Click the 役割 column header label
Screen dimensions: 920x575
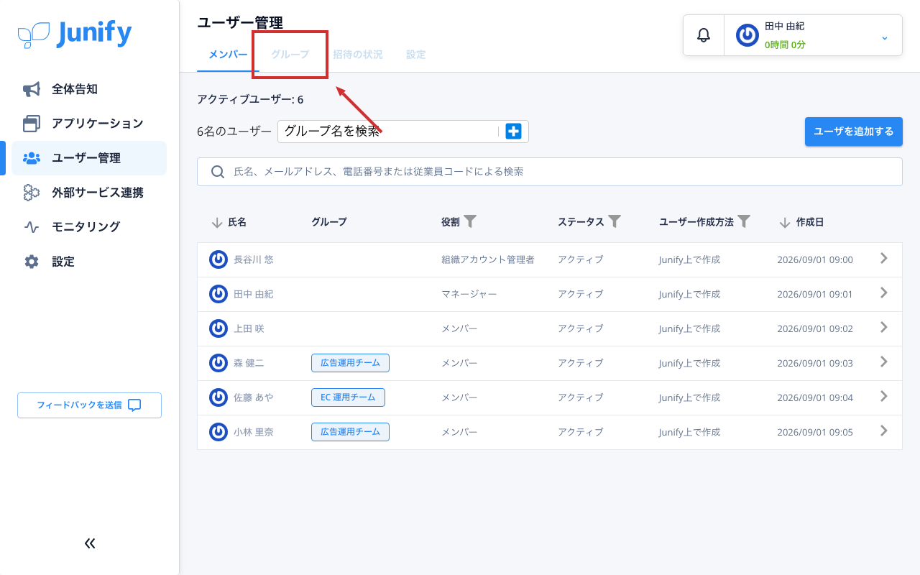(x=451, y=222)
